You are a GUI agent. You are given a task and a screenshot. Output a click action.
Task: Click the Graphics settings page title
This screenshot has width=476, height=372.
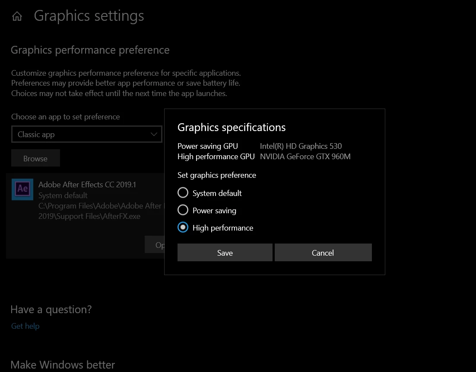tap(89, 16)
